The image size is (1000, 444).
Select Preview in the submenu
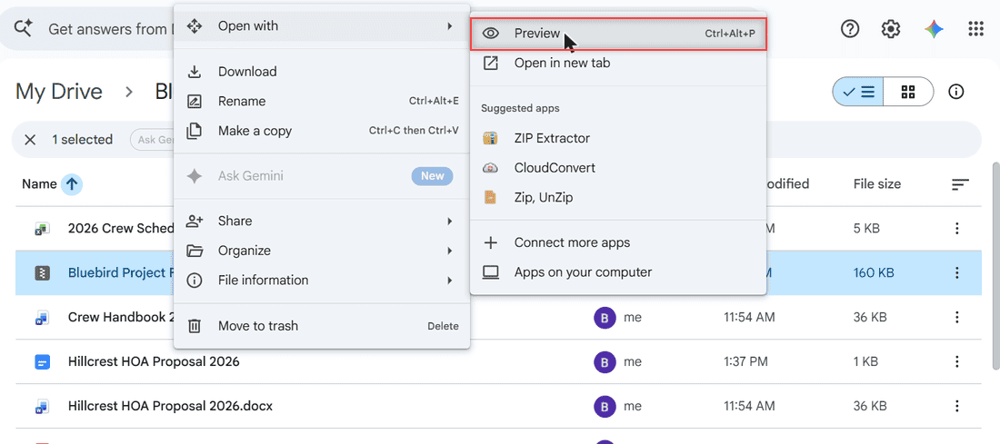click(618, 33)
